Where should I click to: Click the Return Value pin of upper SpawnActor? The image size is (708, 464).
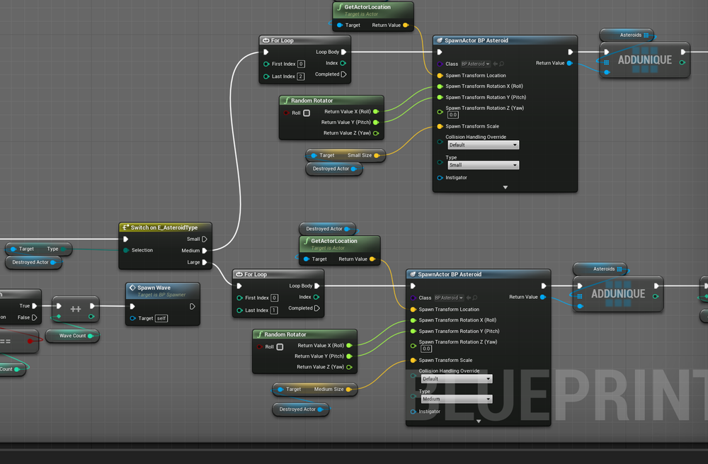(x=569, y=63)
